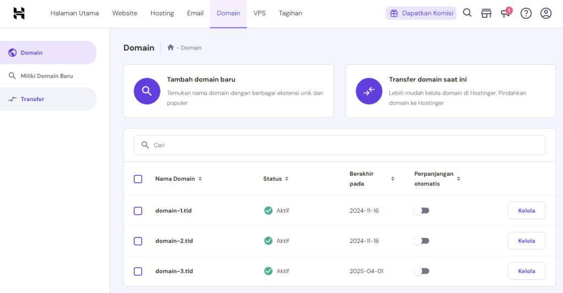Focus the Cari search input field

tap(340, 145)
